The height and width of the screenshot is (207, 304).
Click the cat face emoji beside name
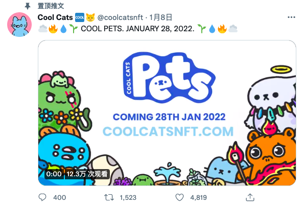(x=90, y=17)
